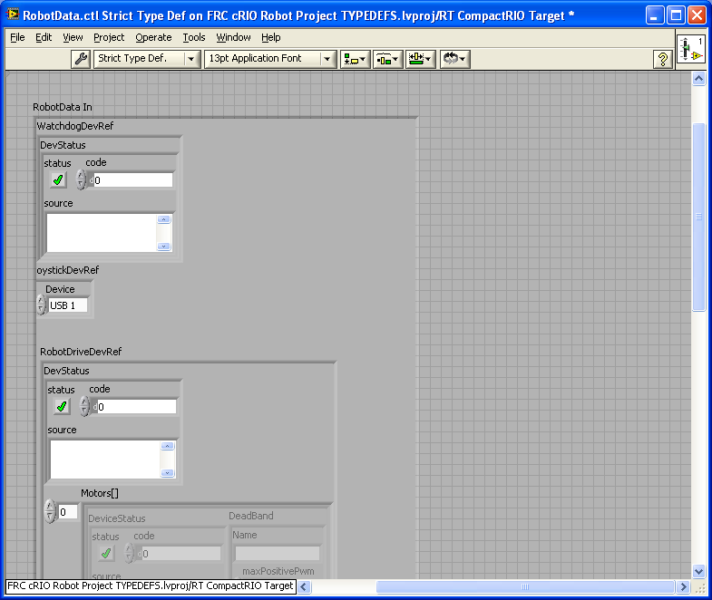Click the WatchdogDevRef code numeric field
712x600 pixels.
[x=133, y=180]
